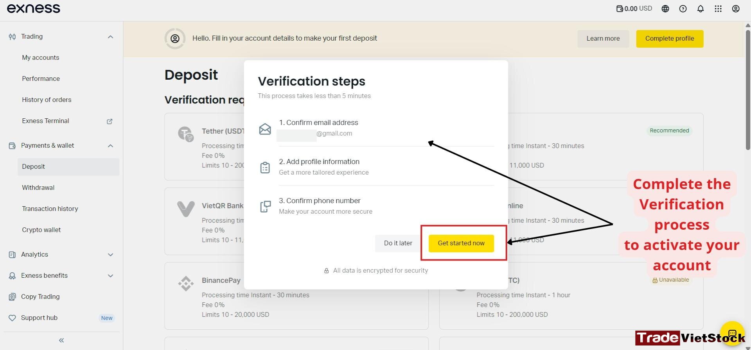Expand the Exness benefits chevron
Screen dimensions: 751x350
pos(110,276)
